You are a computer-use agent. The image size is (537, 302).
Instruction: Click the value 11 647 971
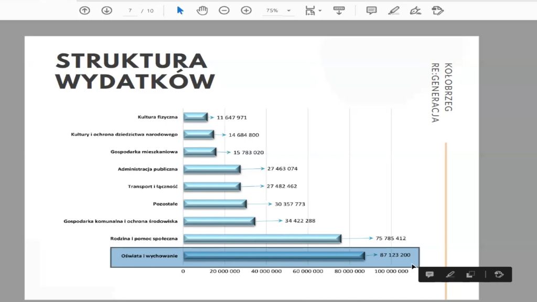pos(231,118)
